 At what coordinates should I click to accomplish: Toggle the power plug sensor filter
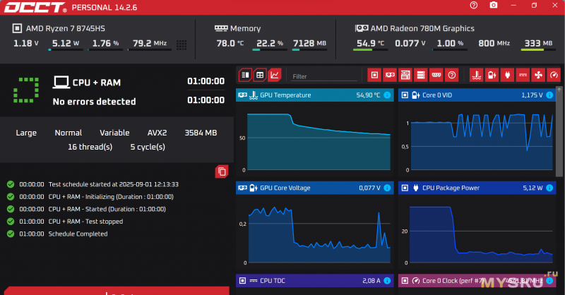click(x=507, y=75)
